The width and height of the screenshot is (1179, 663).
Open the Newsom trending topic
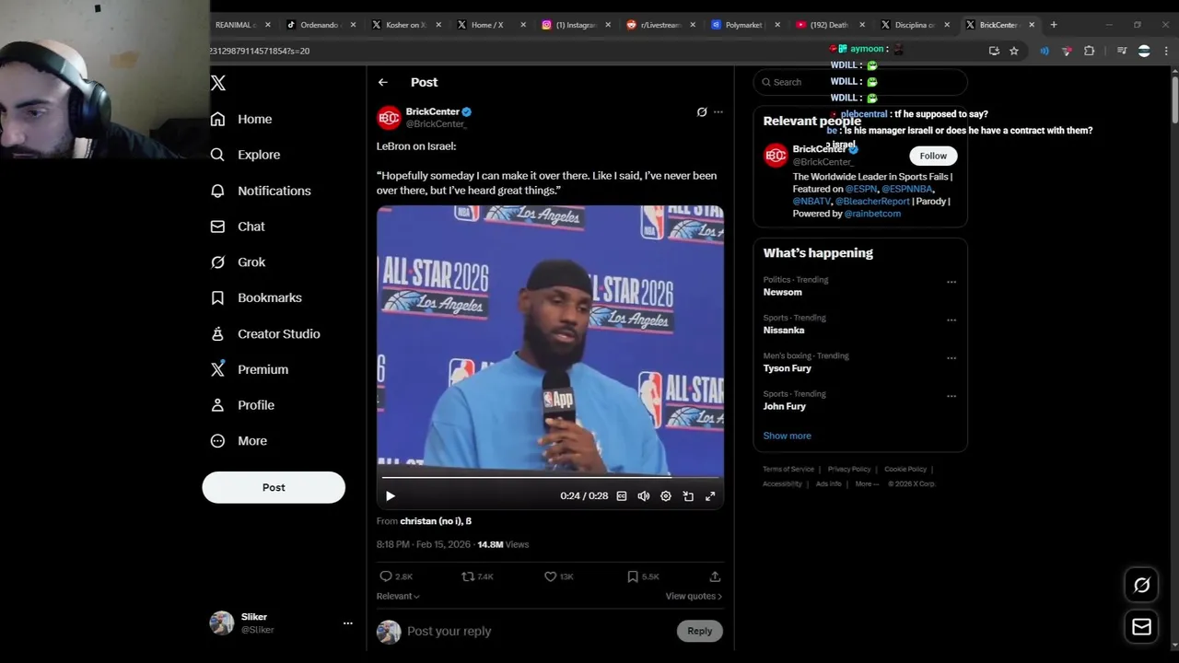click(x=782, y=292)
